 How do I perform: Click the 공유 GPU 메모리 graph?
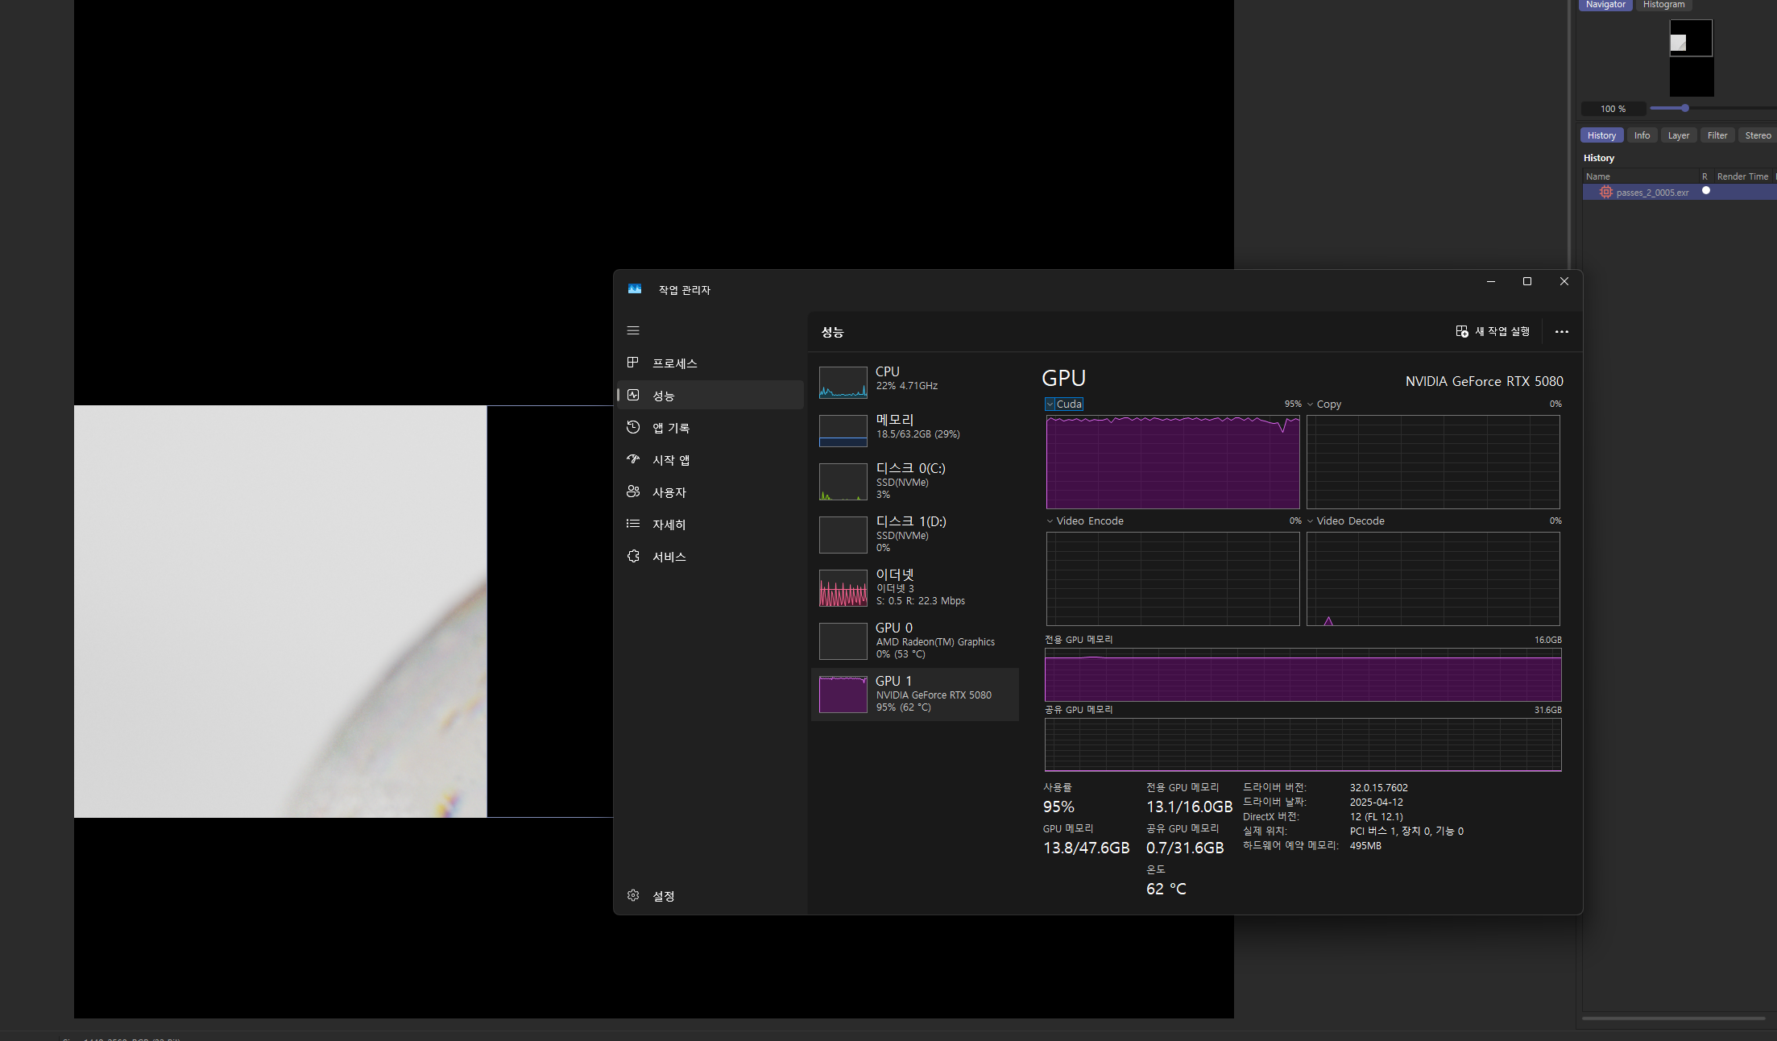(1303, 744)
